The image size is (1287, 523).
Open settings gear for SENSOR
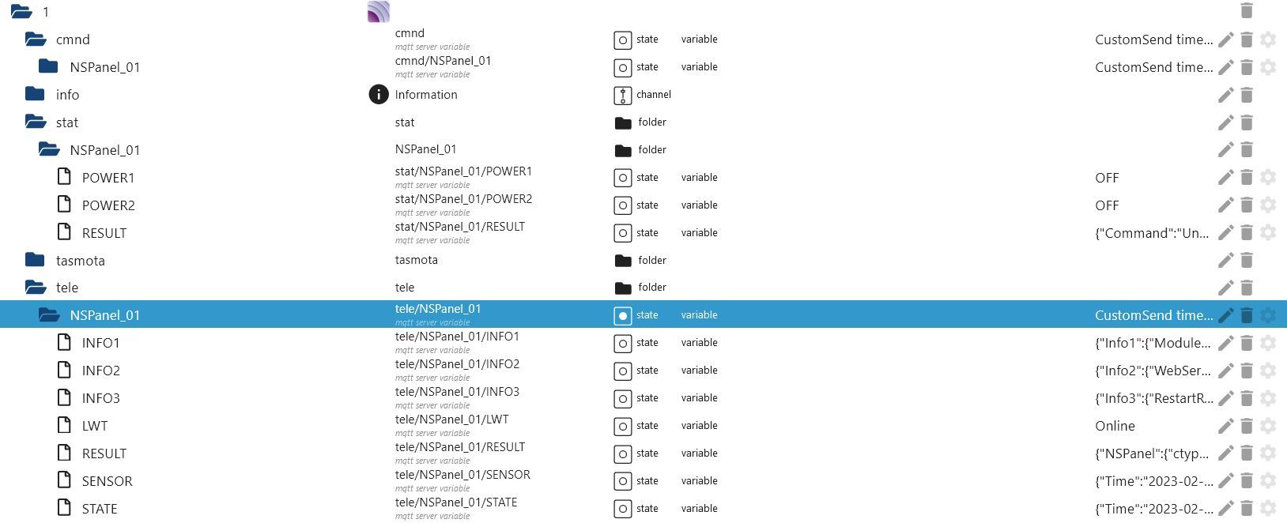1268,481
